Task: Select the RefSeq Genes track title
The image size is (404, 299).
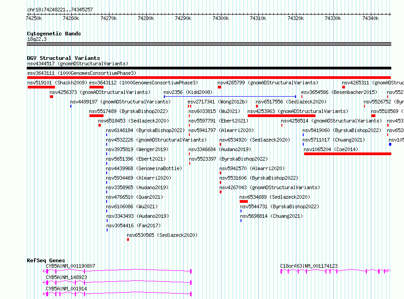Action: 45,260
